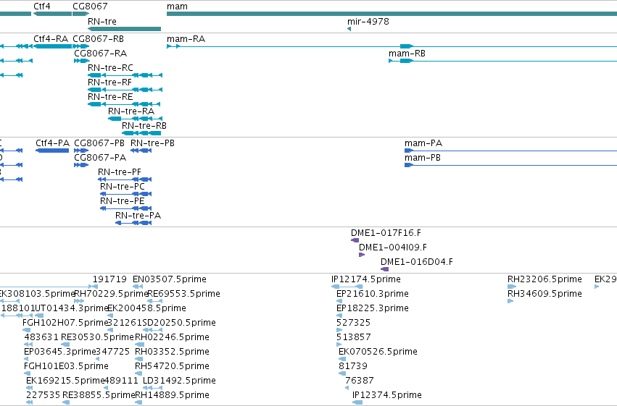Select the EK070526.5prime EST label

[378, 352]
